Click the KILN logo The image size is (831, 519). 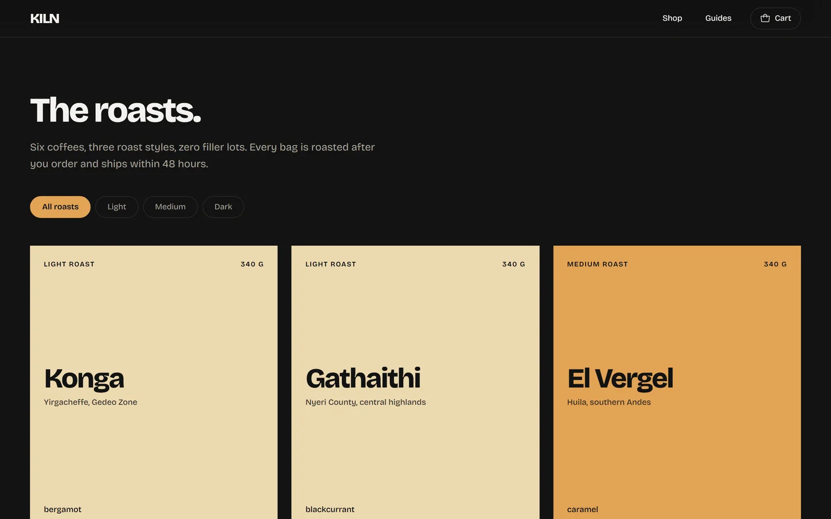44,18
